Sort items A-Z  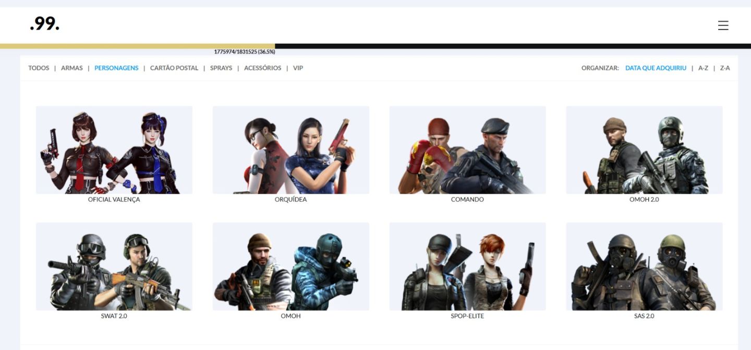703,68
